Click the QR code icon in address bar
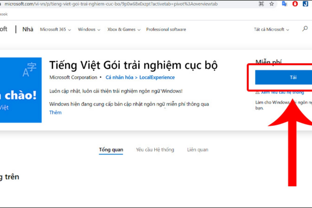312x208 pixels. coord(261,4)
